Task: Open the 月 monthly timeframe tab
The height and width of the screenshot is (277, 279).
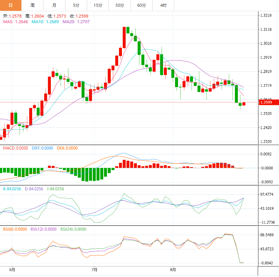Action: pos(55,5)
